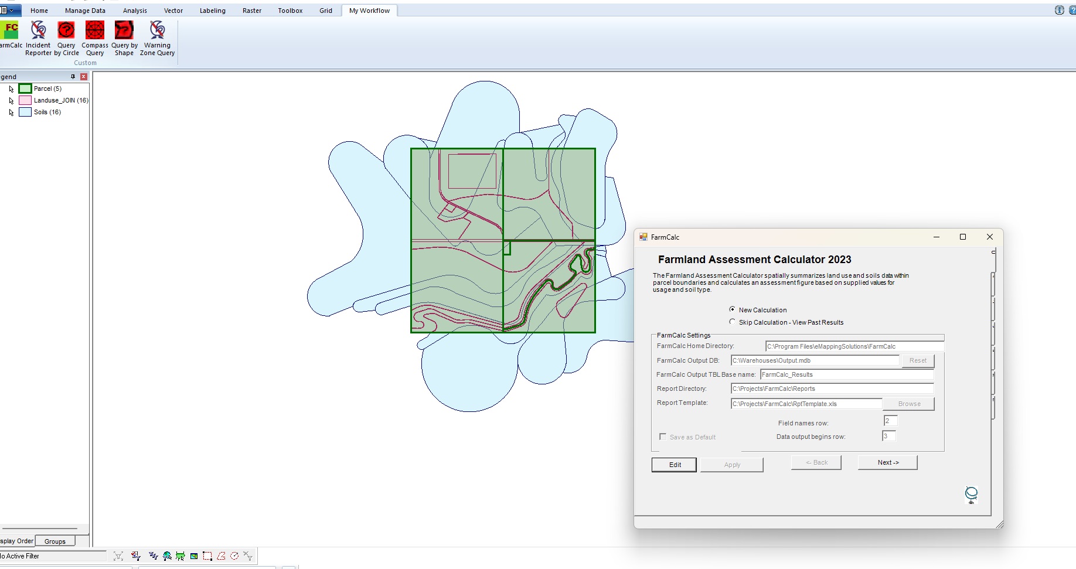Select the My Workflow ribbon tab
This screenshot has width=1076, height=569.
click(x=369, y=11)
